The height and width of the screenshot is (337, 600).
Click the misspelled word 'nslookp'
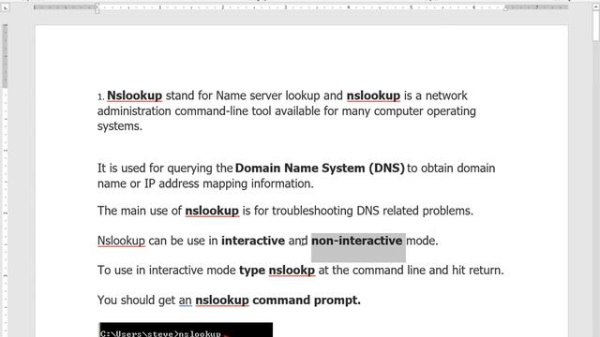[292, 271]
